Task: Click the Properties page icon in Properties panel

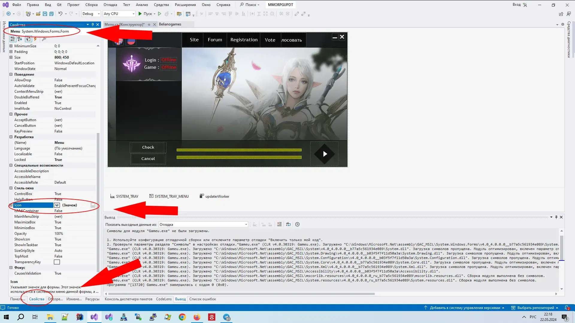Action: coord(28,39)
